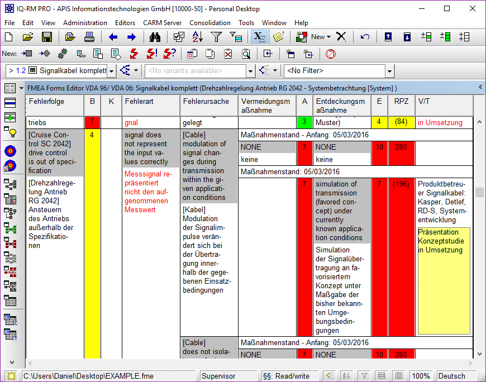Open the Tools menu
This screenshot has width=486, height=382.
pyautogui.click(x=246, y=23)
